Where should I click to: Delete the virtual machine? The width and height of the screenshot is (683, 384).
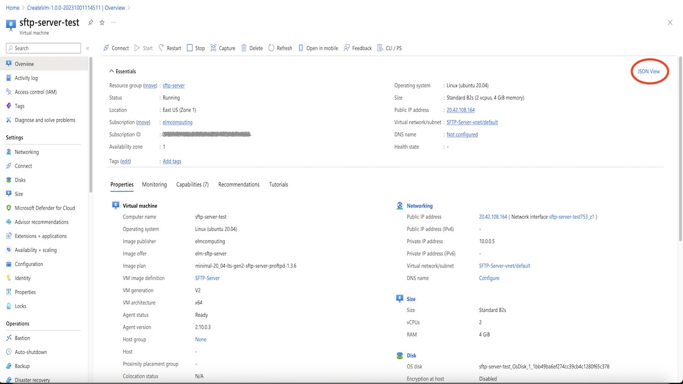tap(252, 48)
